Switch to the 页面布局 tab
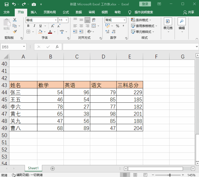The width and height of the screenshot is (199, 177). pyautogui.click(x=50, y=12)
